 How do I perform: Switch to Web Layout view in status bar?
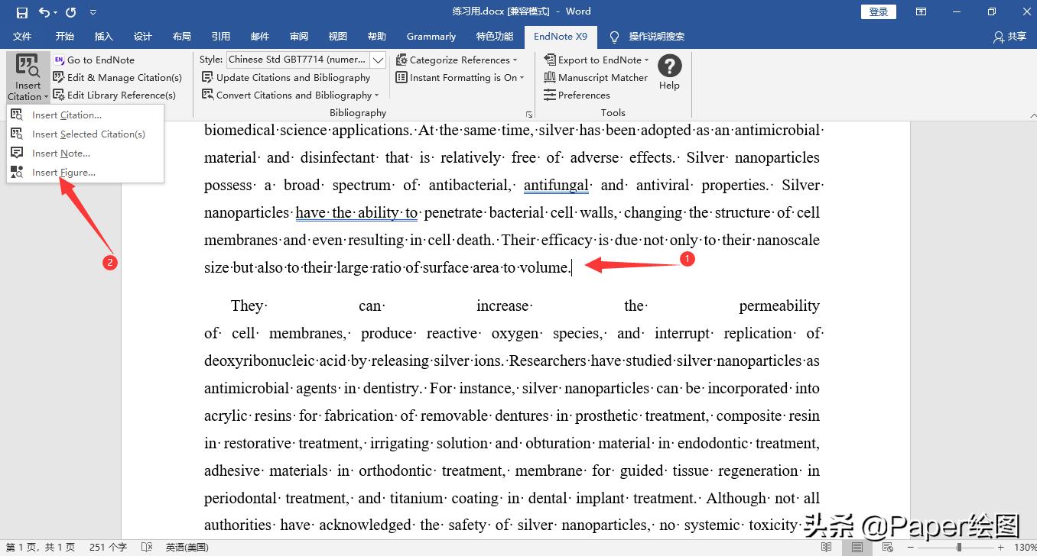pyautogui.click(x=886, y=548)
